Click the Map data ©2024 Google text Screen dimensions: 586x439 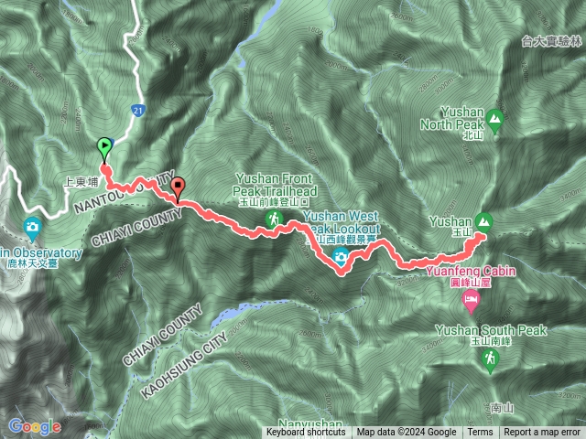407,433
